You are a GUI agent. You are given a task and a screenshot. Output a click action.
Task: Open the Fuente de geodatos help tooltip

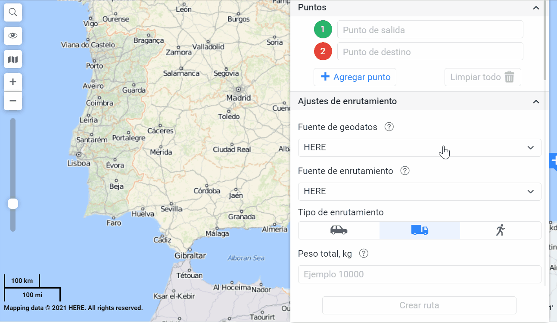[389, 127]
